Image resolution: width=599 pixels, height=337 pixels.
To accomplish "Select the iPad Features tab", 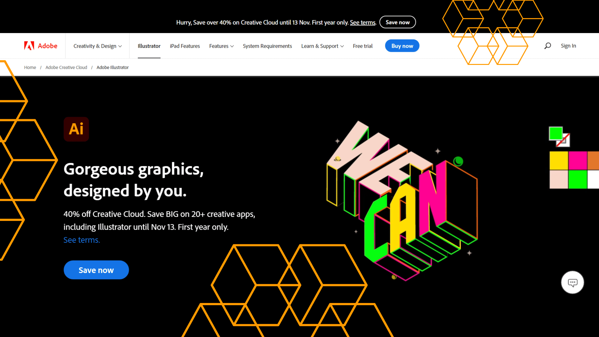I will (x=185, y=46).
